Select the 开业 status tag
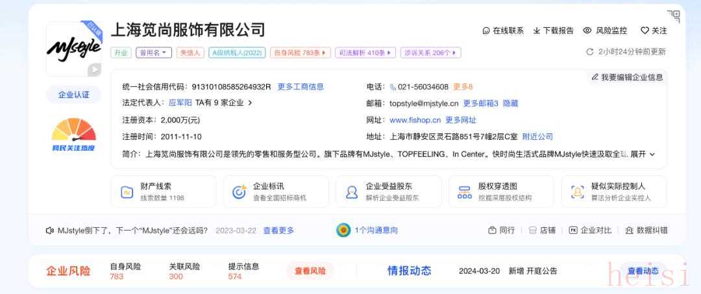The image size is (701, 294). (121, 52)
